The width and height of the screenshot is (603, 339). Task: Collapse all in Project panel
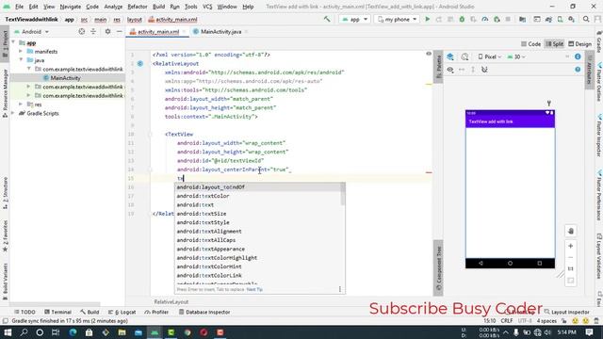[x=93, y=31]
